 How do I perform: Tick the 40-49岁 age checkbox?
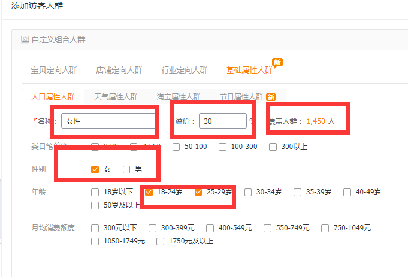(347, 192)
